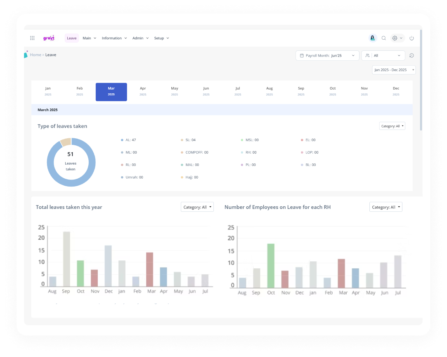Screen dimensions: 447x357
Task: Click the Jul bar in Employees on Leave chart
Action: (x=398, y=272)
